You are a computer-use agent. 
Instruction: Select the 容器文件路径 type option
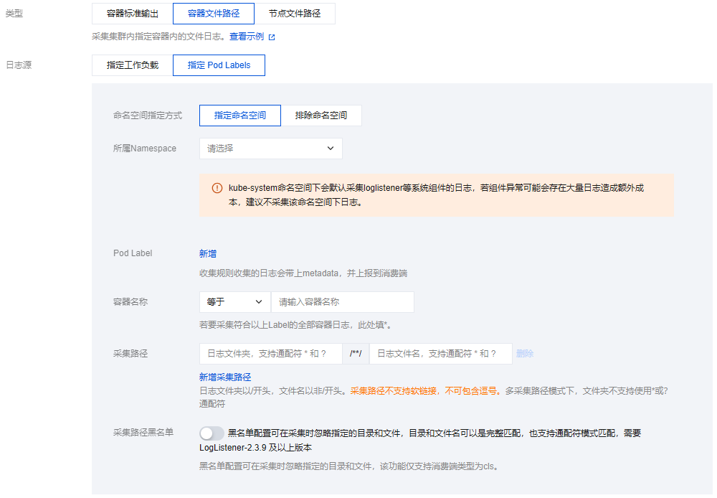213,14
